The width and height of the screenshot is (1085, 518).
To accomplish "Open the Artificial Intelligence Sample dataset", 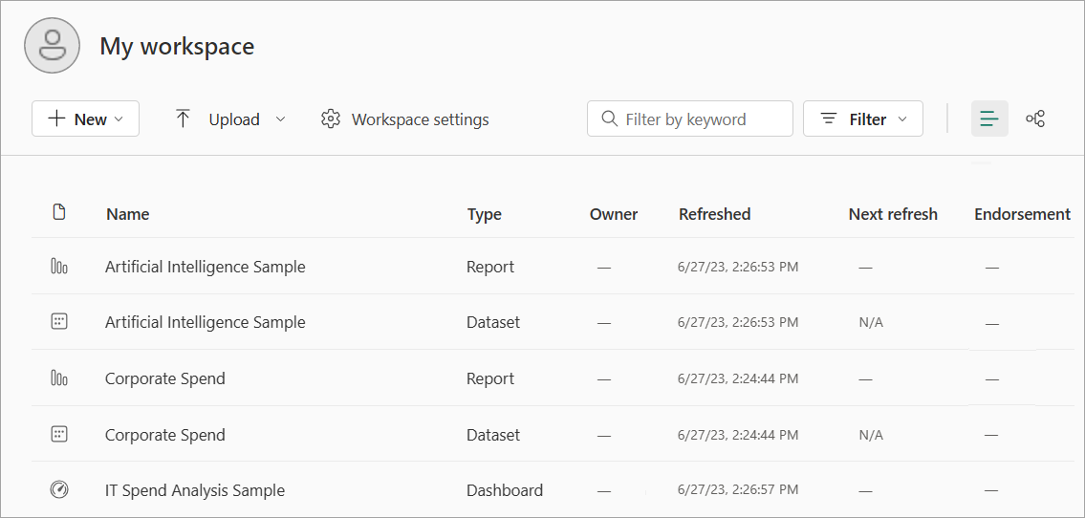I will point(205,322).
